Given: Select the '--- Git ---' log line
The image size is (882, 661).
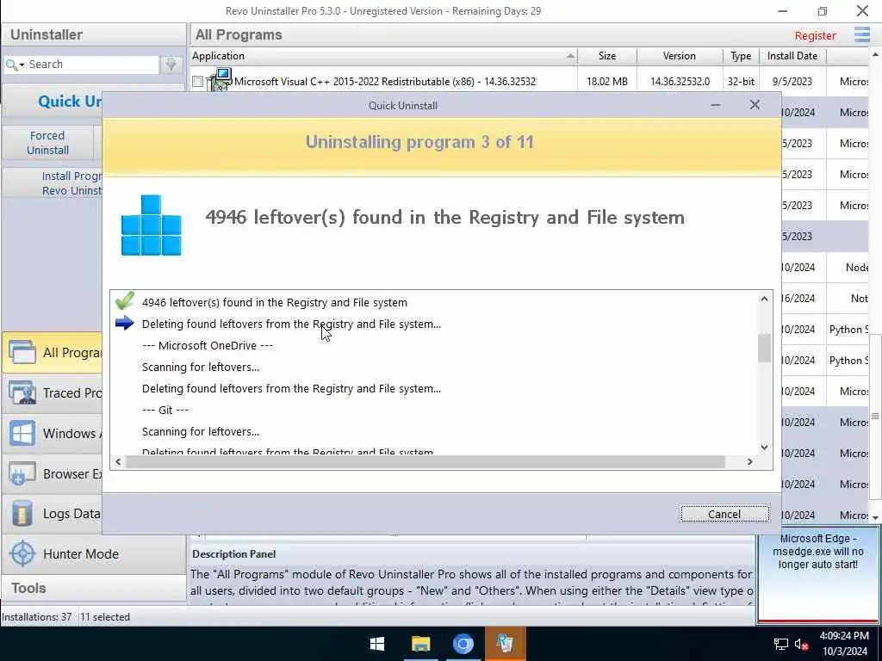Looking at the screenshot, I should pos(165,411).
